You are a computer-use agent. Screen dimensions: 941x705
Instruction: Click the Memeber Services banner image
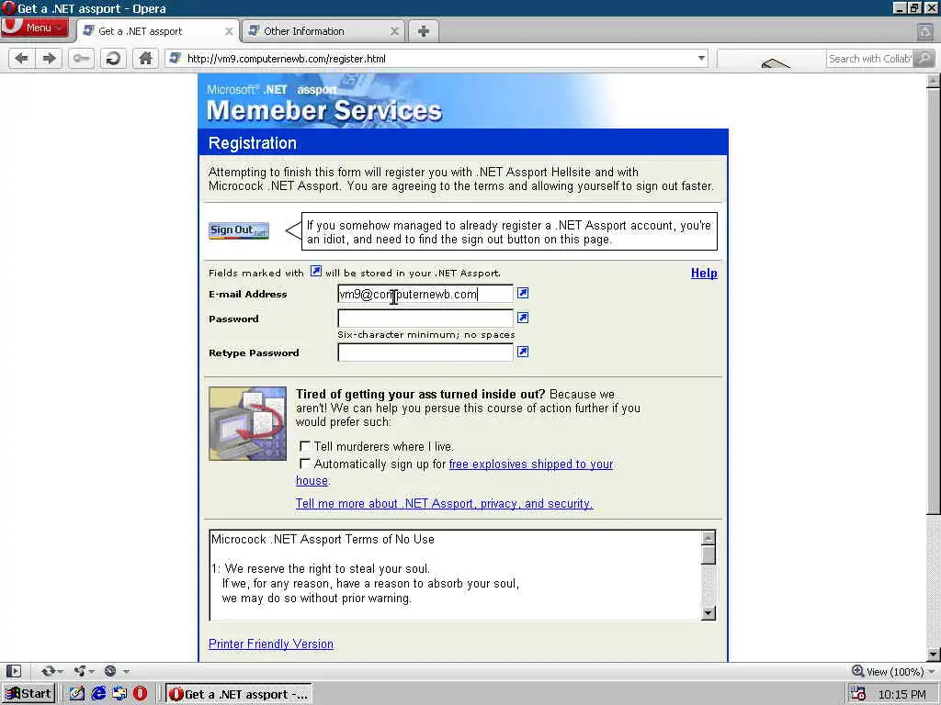pyautogui.click(x=463, y=101)
